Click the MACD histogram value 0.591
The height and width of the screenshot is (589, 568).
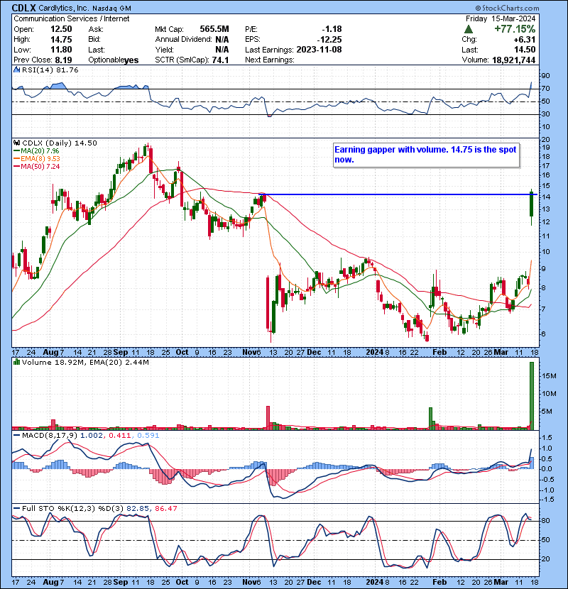point(148,436)
